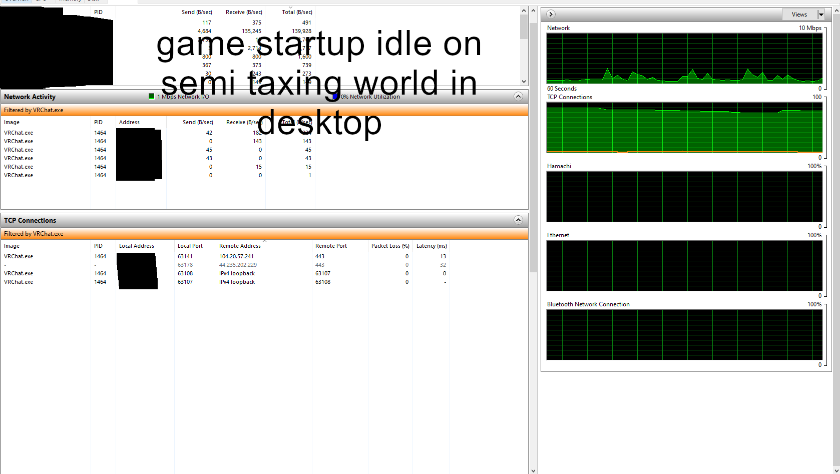Click the green 1 Mbps Network I/O legend square
Viewport: 840px width, 474px height.
(x=151, y=96)
